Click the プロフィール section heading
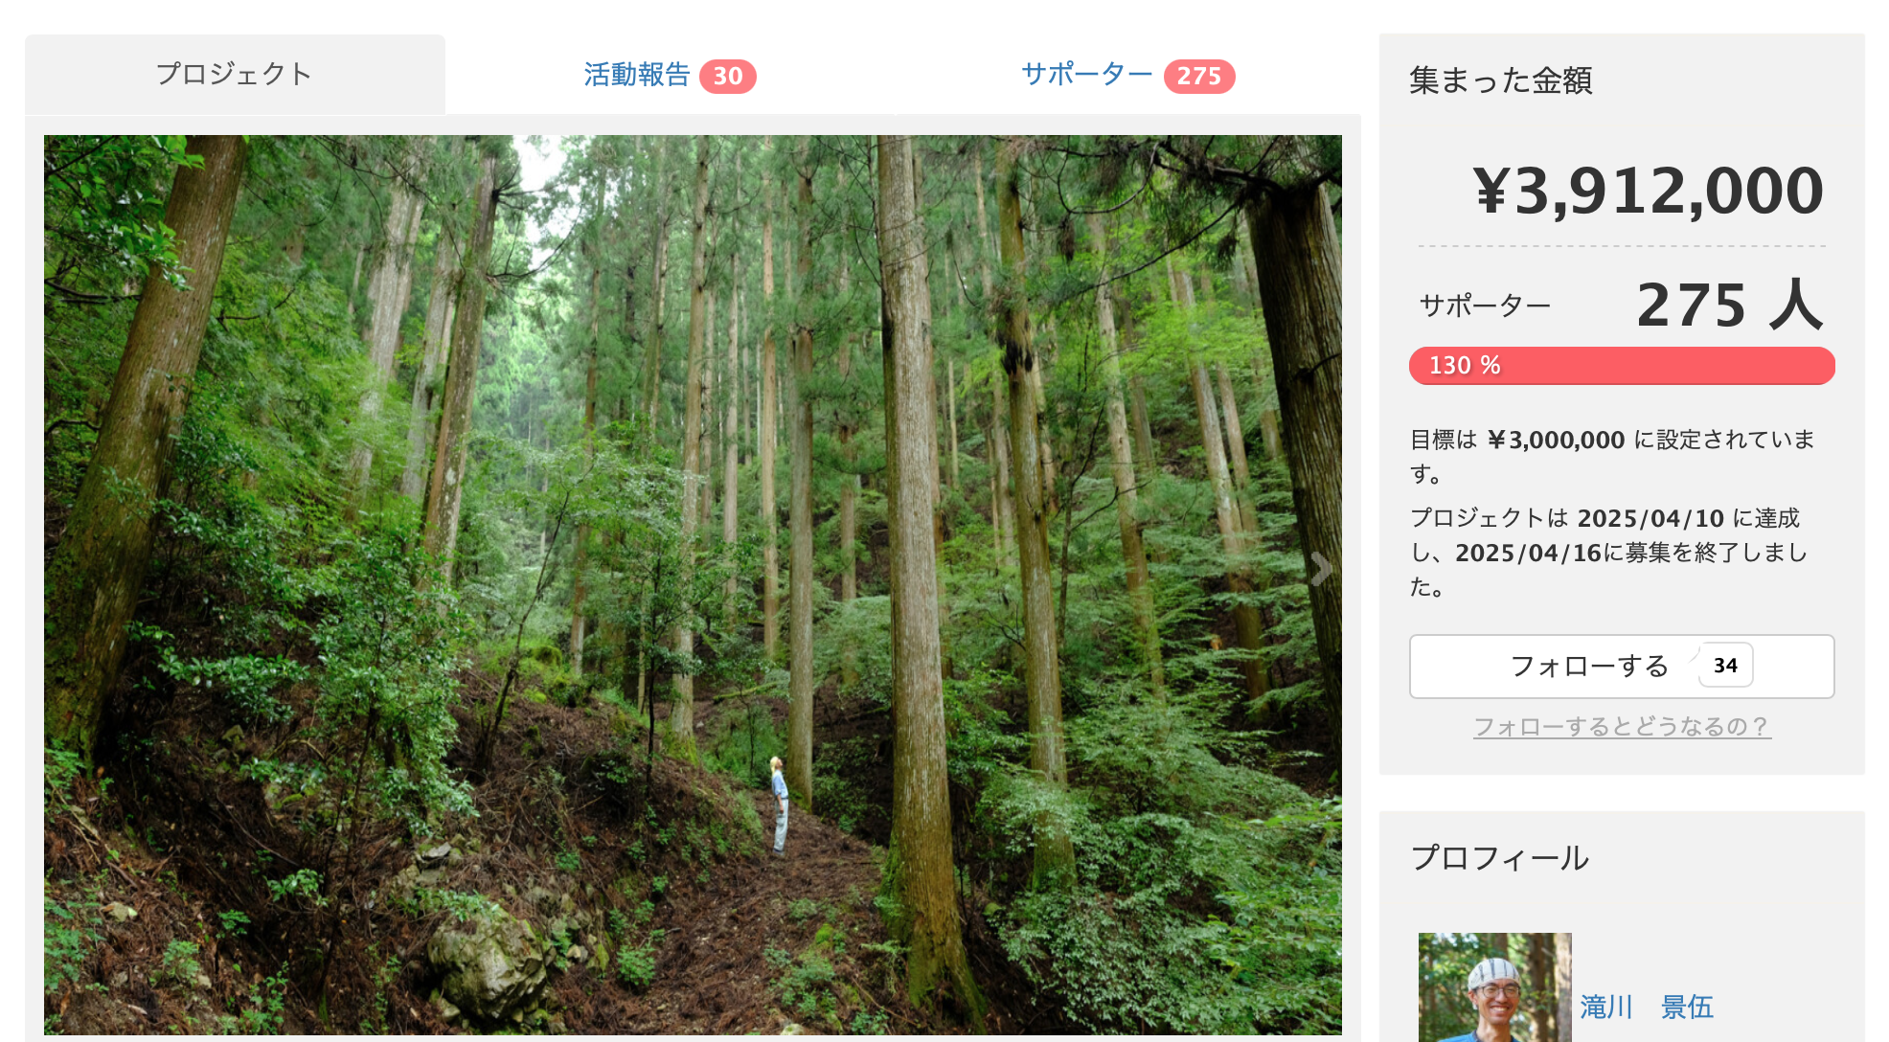This screenshot has width=1889, height=1042. [x=1500, y=858]
